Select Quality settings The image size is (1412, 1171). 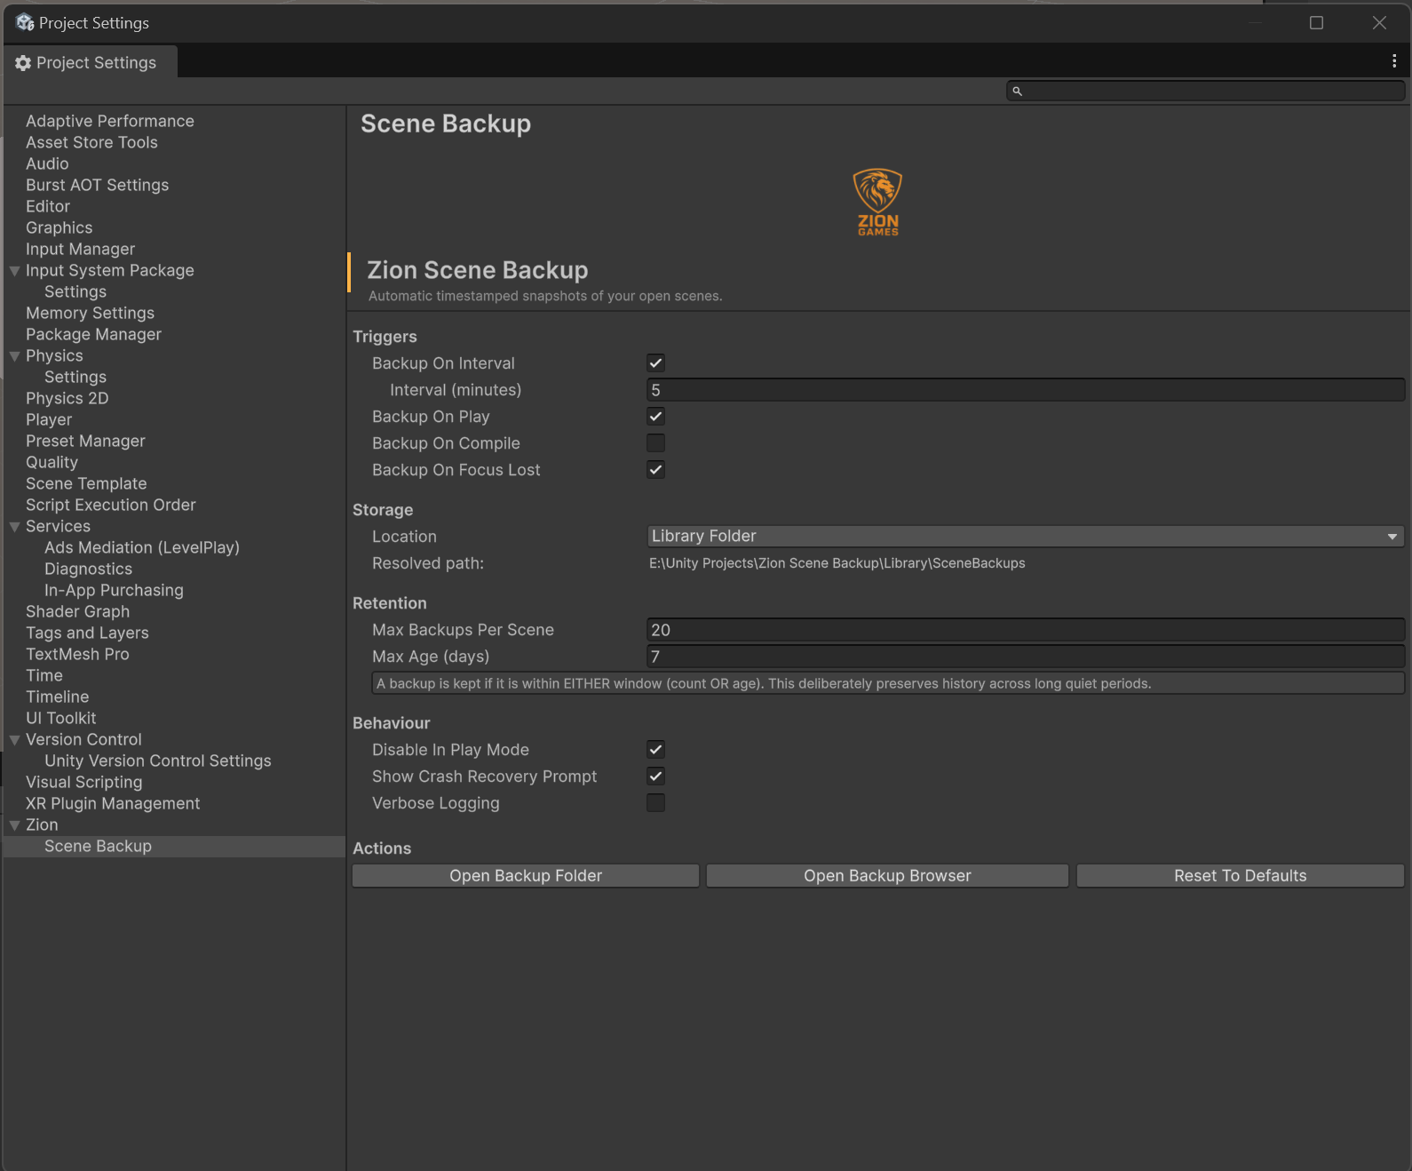click(x=52, y=462)
